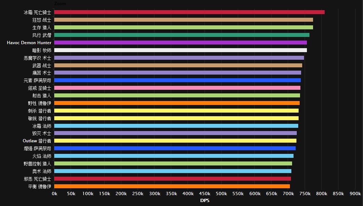Click the 增强 萨满祭司 blue bar
Image resolution: width=363 pixels, height=206 pixels.
click(x=175, y=148)
